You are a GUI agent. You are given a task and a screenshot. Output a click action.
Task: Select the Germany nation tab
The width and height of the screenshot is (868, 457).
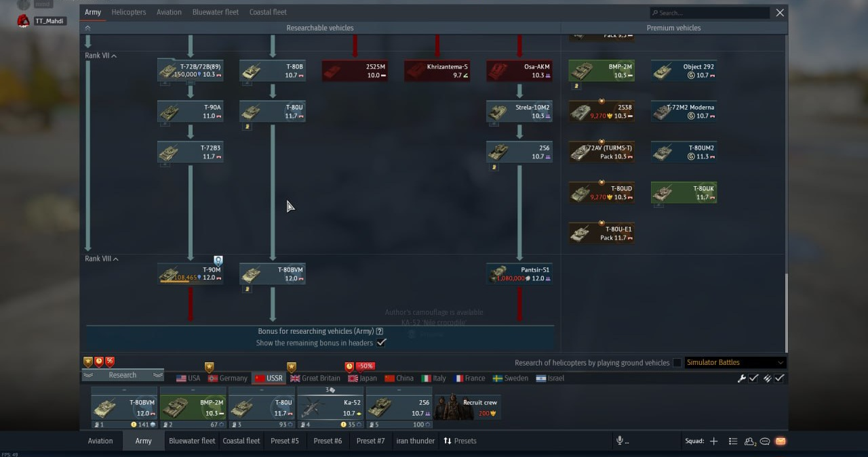(x=227, y=378)
